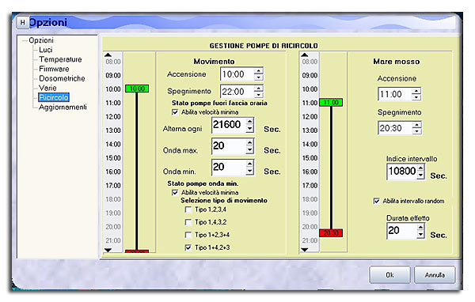Increase Alterna ogni value with up spinner
Image resolution: width=475 pixels, height=302 pixels.
pos(249,122)
